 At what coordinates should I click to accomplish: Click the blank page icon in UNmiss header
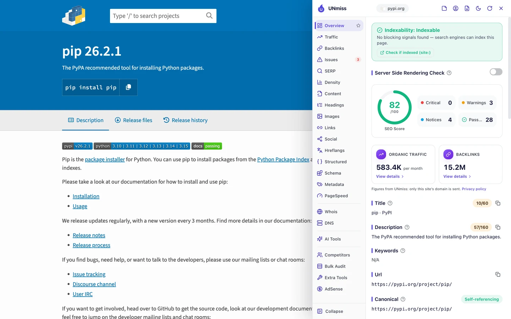[444, 9]
